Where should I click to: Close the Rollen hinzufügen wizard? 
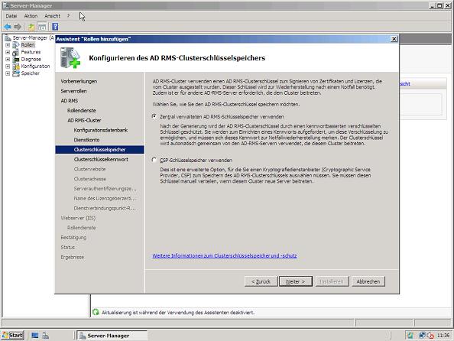coord(394,39)
